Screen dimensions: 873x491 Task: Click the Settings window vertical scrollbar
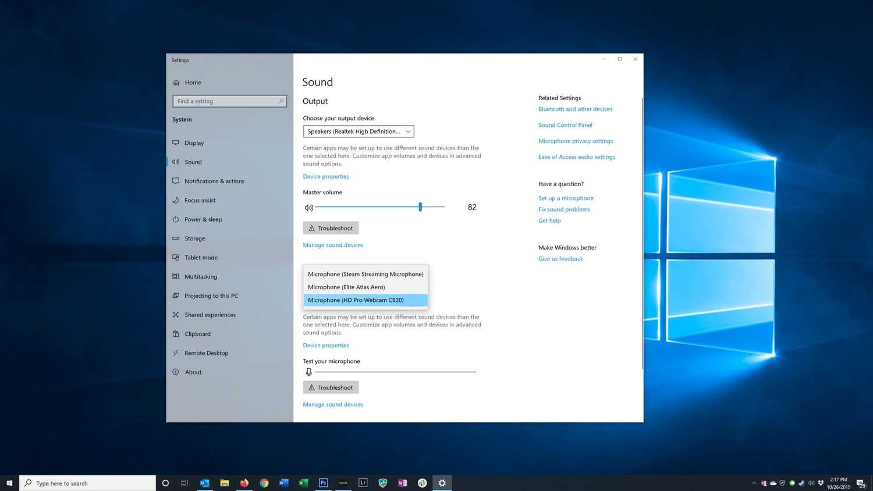(642, 233)
